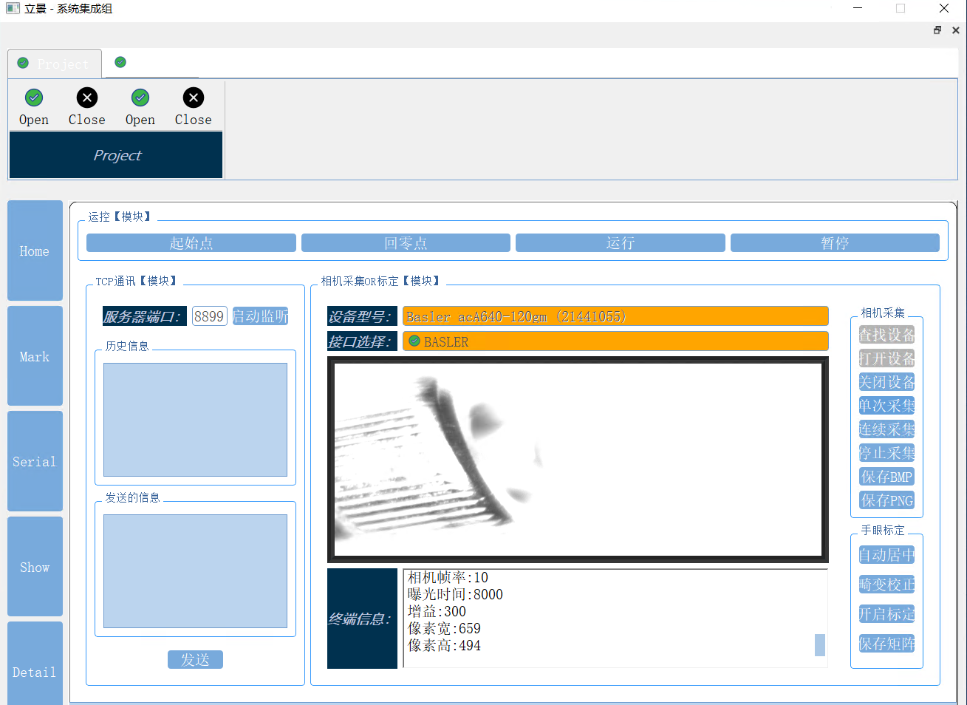Save the image with 保存BMP
967x705 pixels.
[886, 477]
